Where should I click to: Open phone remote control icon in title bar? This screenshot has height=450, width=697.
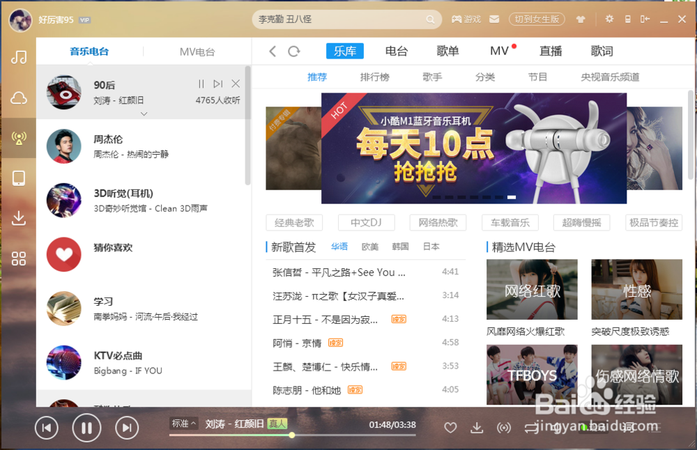click(x=628, y=19)
